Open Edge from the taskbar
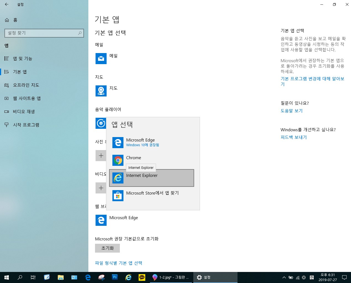Screen dimensions: 351x283 pos(88,277)
